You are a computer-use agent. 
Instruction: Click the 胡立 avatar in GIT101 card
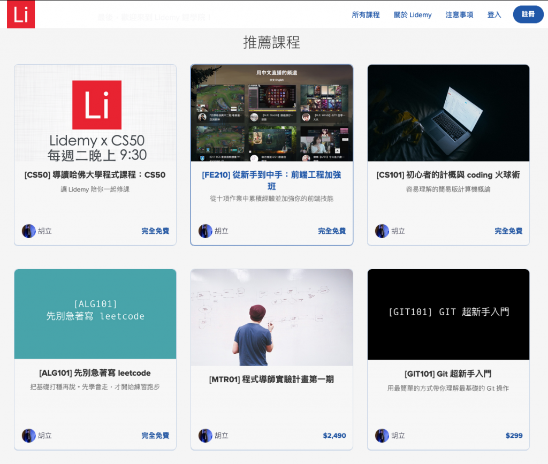(382, 436)
